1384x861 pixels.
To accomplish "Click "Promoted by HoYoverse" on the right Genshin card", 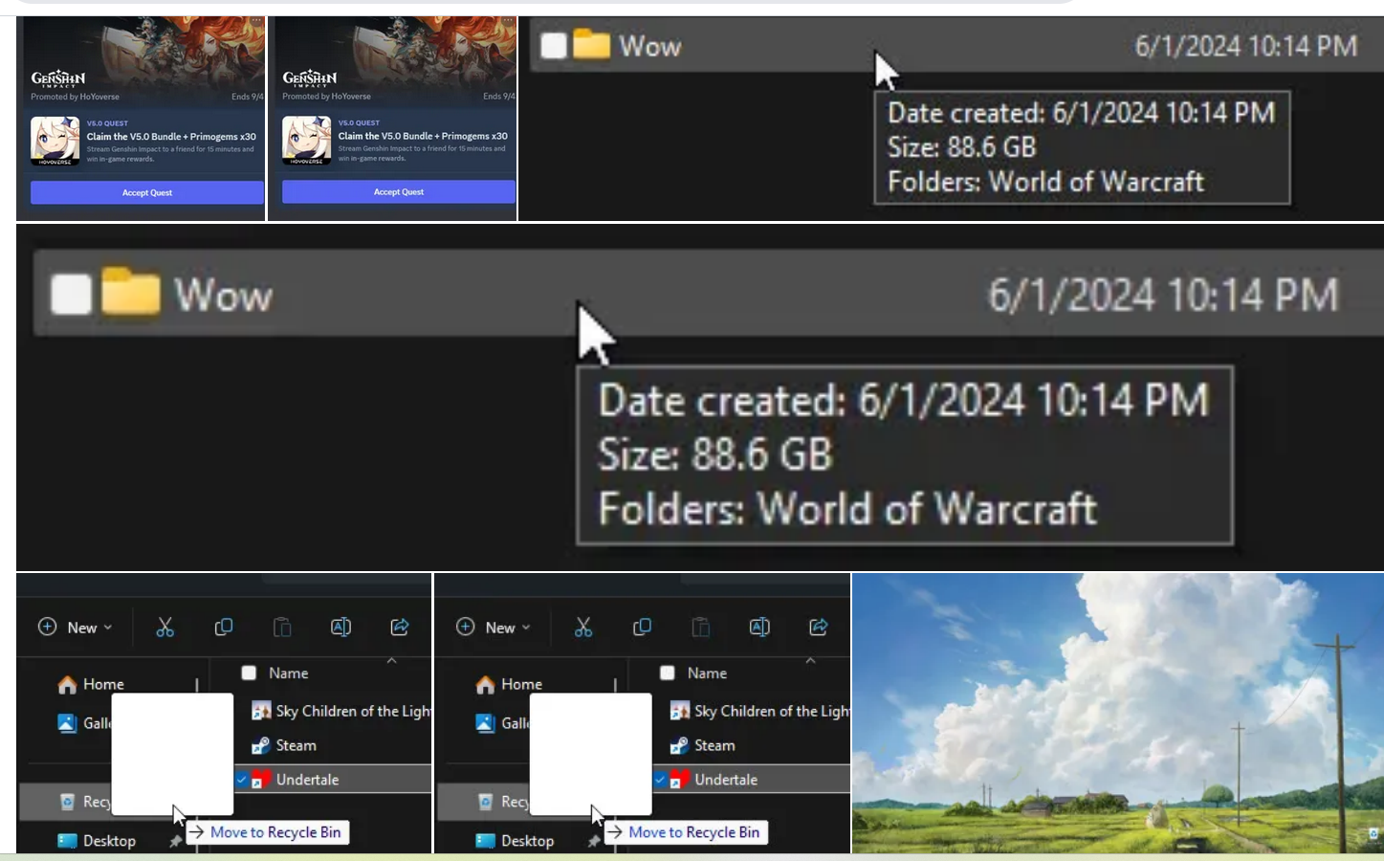I will [326, 97].
